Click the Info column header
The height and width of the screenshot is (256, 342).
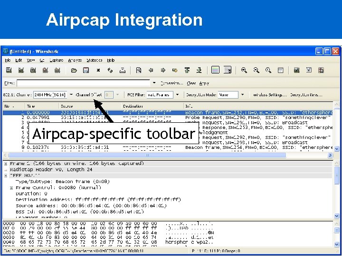258,106
